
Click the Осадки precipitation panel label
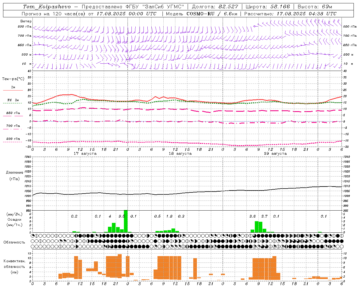point(15,220)
